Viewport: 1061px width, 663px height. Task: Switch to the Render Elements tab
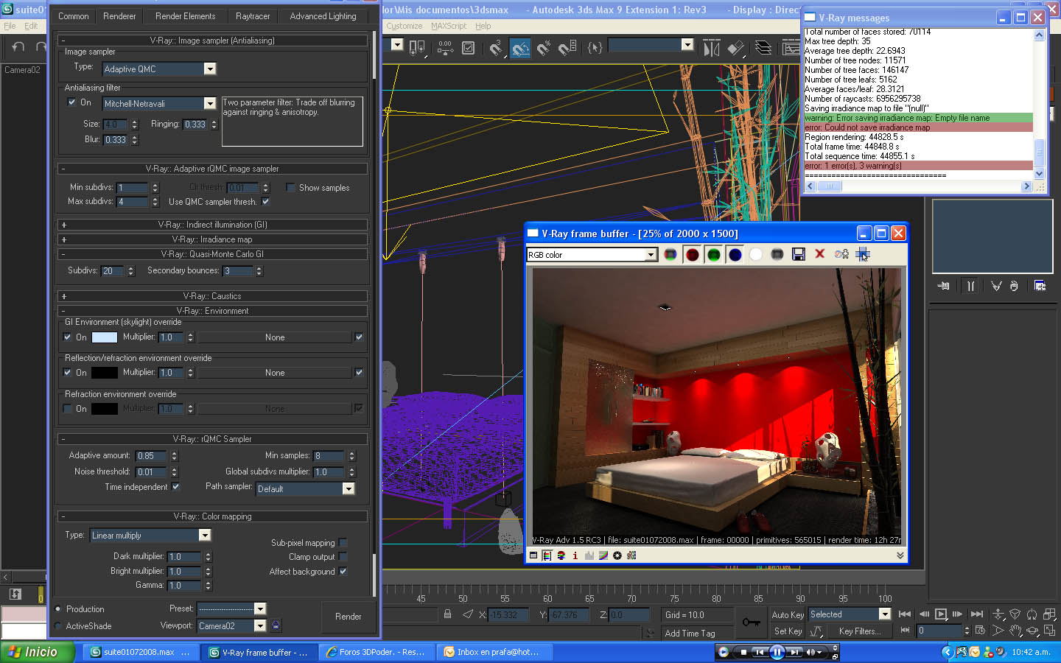point(186,16)
